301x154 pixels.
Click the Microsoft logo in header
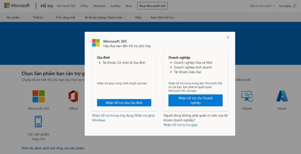coord(17,6)
